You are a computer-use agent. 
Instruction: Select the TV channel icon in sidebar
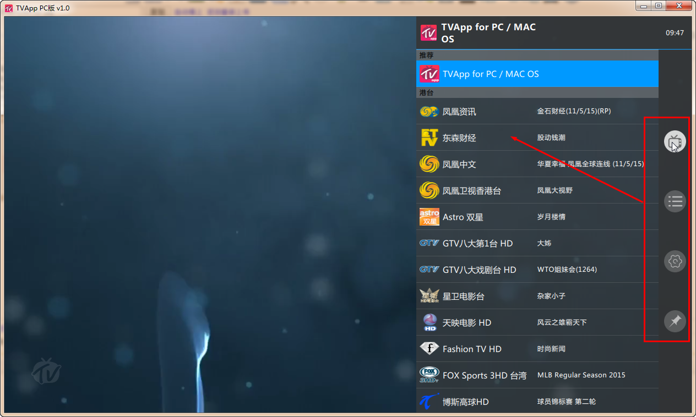pyautogui.click(x=675, y=141)
